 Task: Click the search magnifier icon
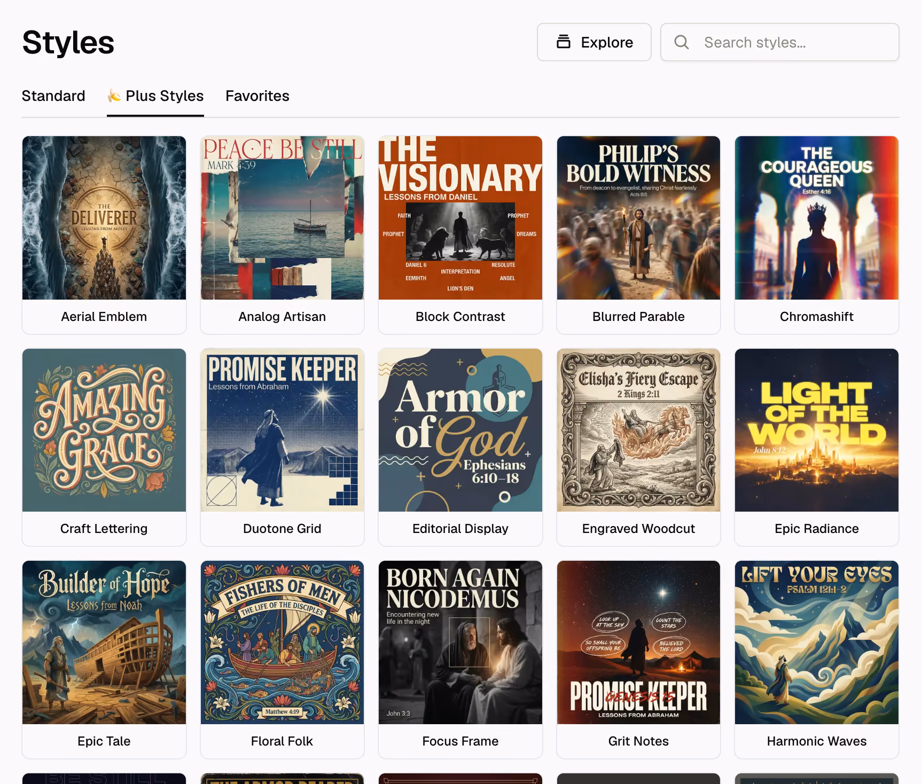(682, 42)
